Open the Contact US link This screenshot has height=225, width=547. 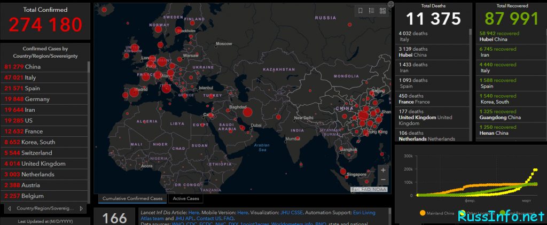pyautogui.click(x=209, y=219)
